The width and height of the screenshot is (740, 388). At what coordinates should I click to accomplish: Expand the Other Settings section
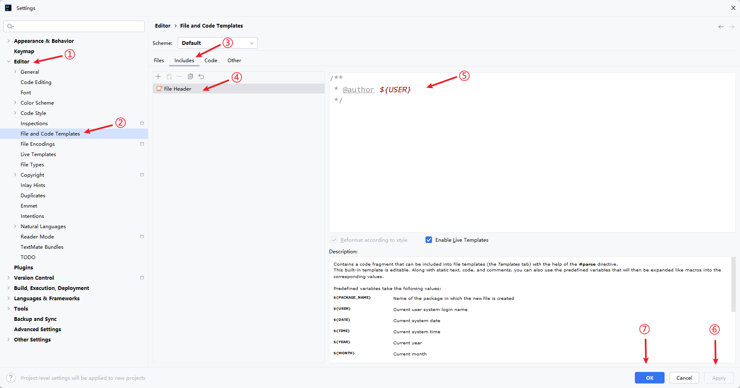click(8, 339)
